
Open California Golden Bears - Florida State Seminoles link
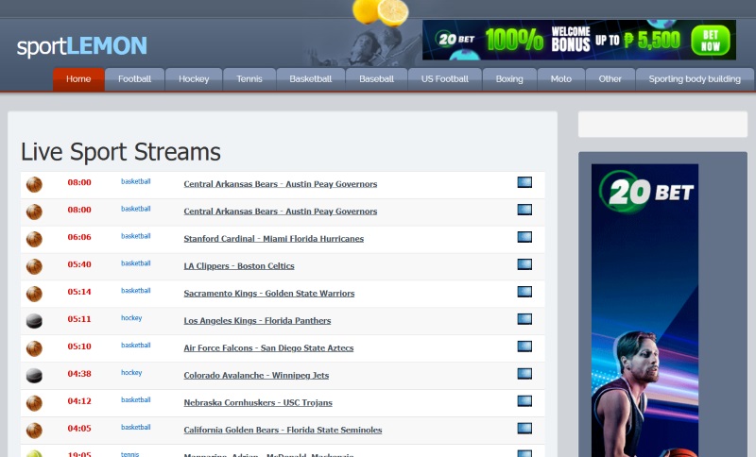tap(283, 430)
